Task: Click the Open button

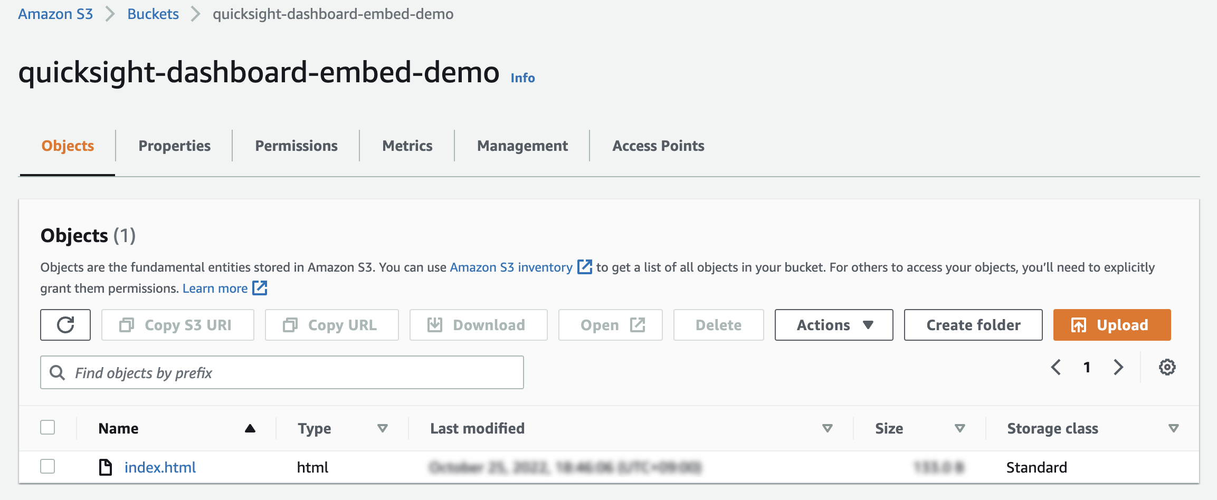Action: (611, 325)
